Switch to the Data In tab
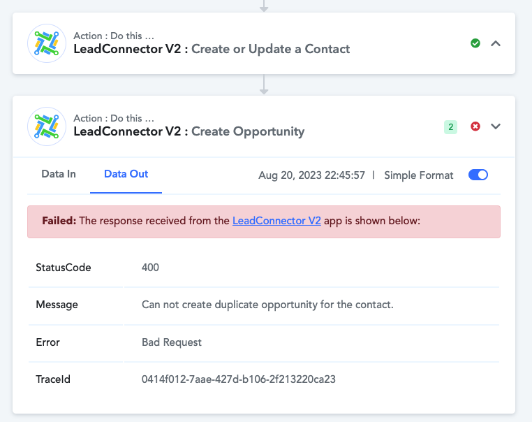Image resolution: width=532 pixels, height=422 pixels. point(59,174)
